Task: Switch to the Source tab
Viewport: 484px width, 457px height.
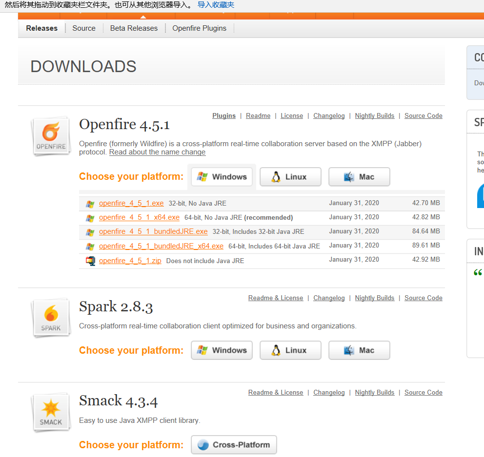Action: [83, 28]
